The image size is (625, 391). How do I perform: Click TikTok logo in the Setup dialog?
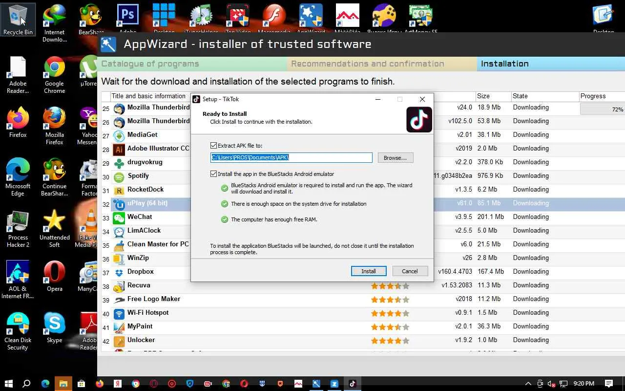[x=419, y=120]
